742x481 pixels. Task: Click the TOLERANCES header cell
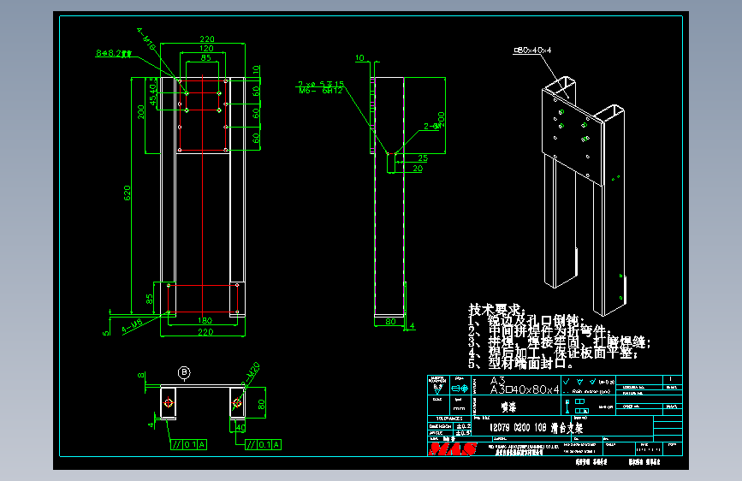(449, 419)
